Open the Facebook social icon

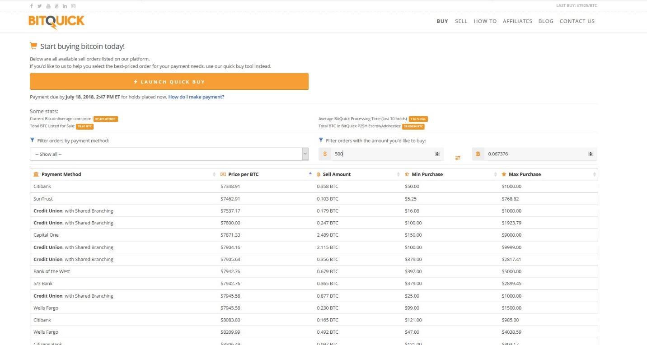click(32, 6)
